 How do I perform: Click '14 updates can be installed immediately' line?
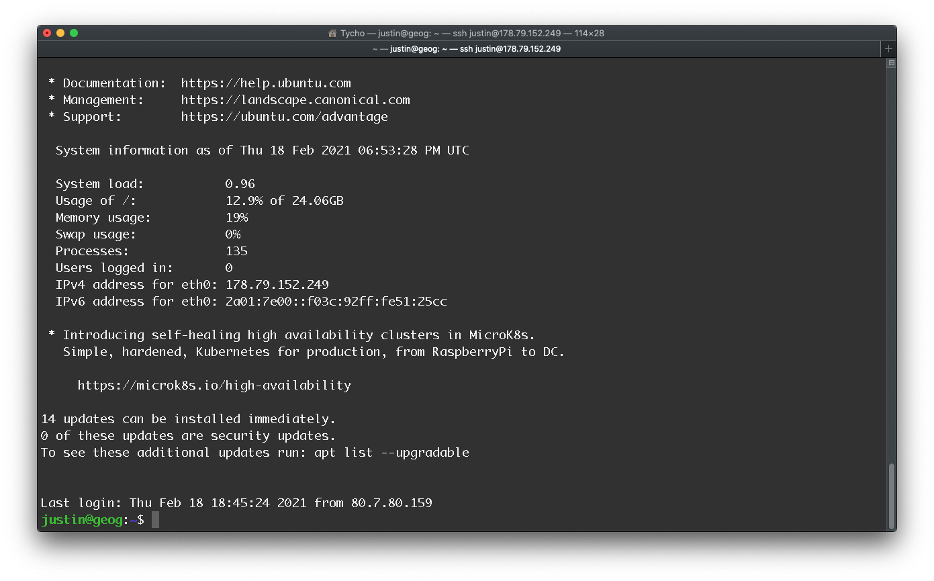pyautogui.click(x=188, y=419)
